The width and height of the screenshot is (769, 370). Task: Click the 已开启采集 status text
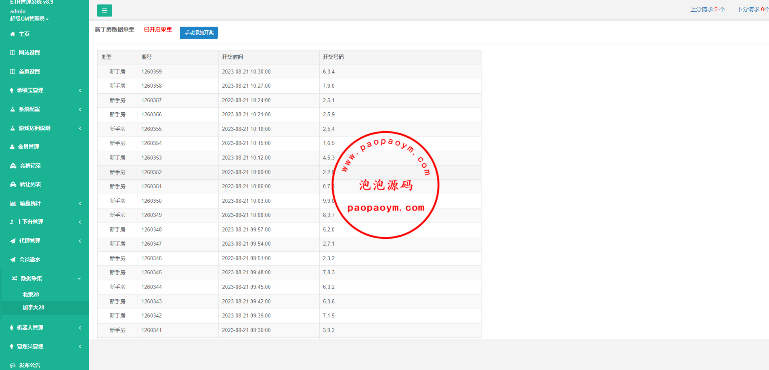[x=158, y=30]
